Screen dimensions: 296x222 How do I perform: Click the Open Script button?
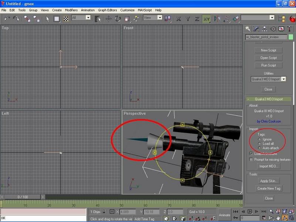[269, 58]
